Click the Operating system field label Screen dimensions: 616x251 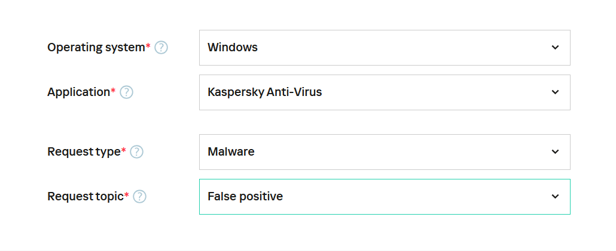96,48
